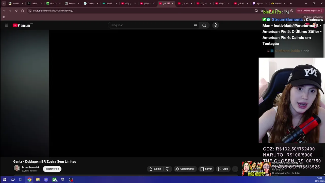This screenshot has width=325, height=183.
Task: Close the PixGG tab
Action: pos(116,4)
